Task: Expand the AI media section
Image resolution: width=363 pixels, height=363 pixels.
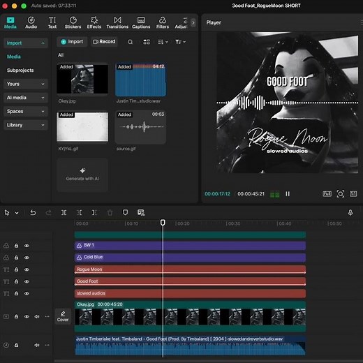Action: 26,98
